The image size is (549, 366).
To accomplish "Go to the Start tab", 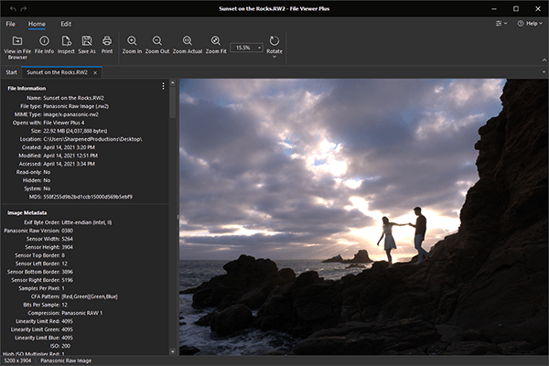I will 11,72.
